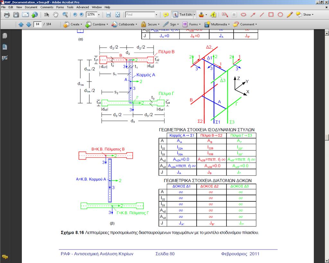Choose the Select text cursor tool
This screenshot has width=329, height=263.
[47, 14]
